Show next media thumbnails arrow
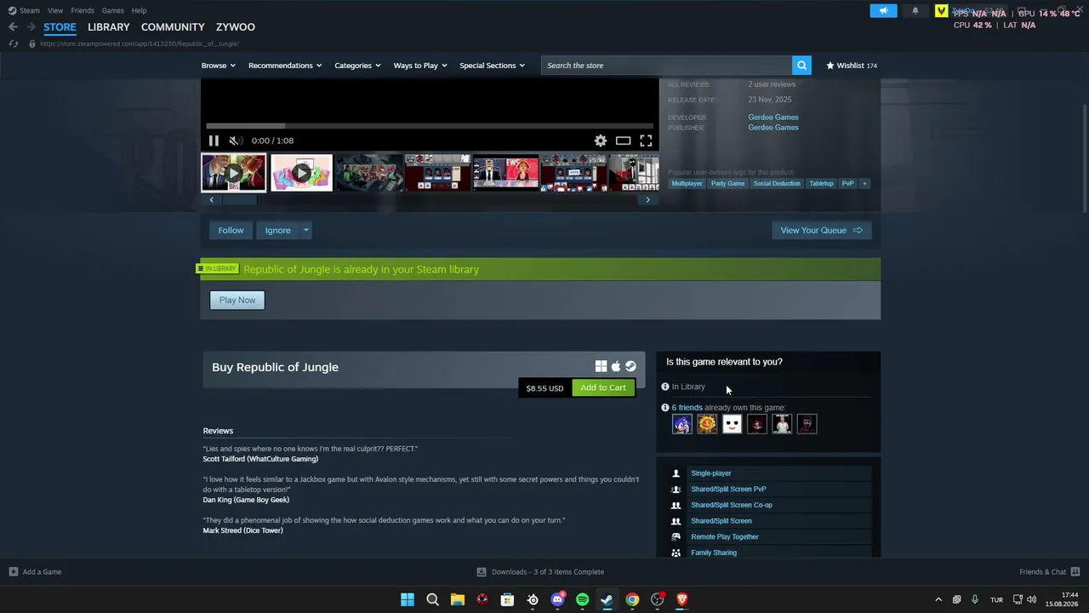This screenshot has height=613, width=1089. coord(647,200)
